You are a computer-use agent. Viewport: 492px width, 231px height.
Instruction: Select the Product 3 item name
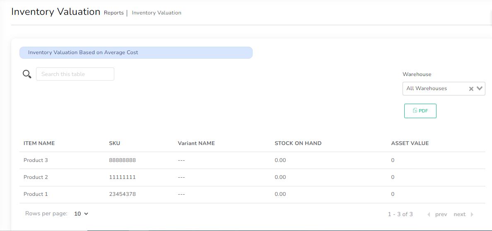click(36, 160)
